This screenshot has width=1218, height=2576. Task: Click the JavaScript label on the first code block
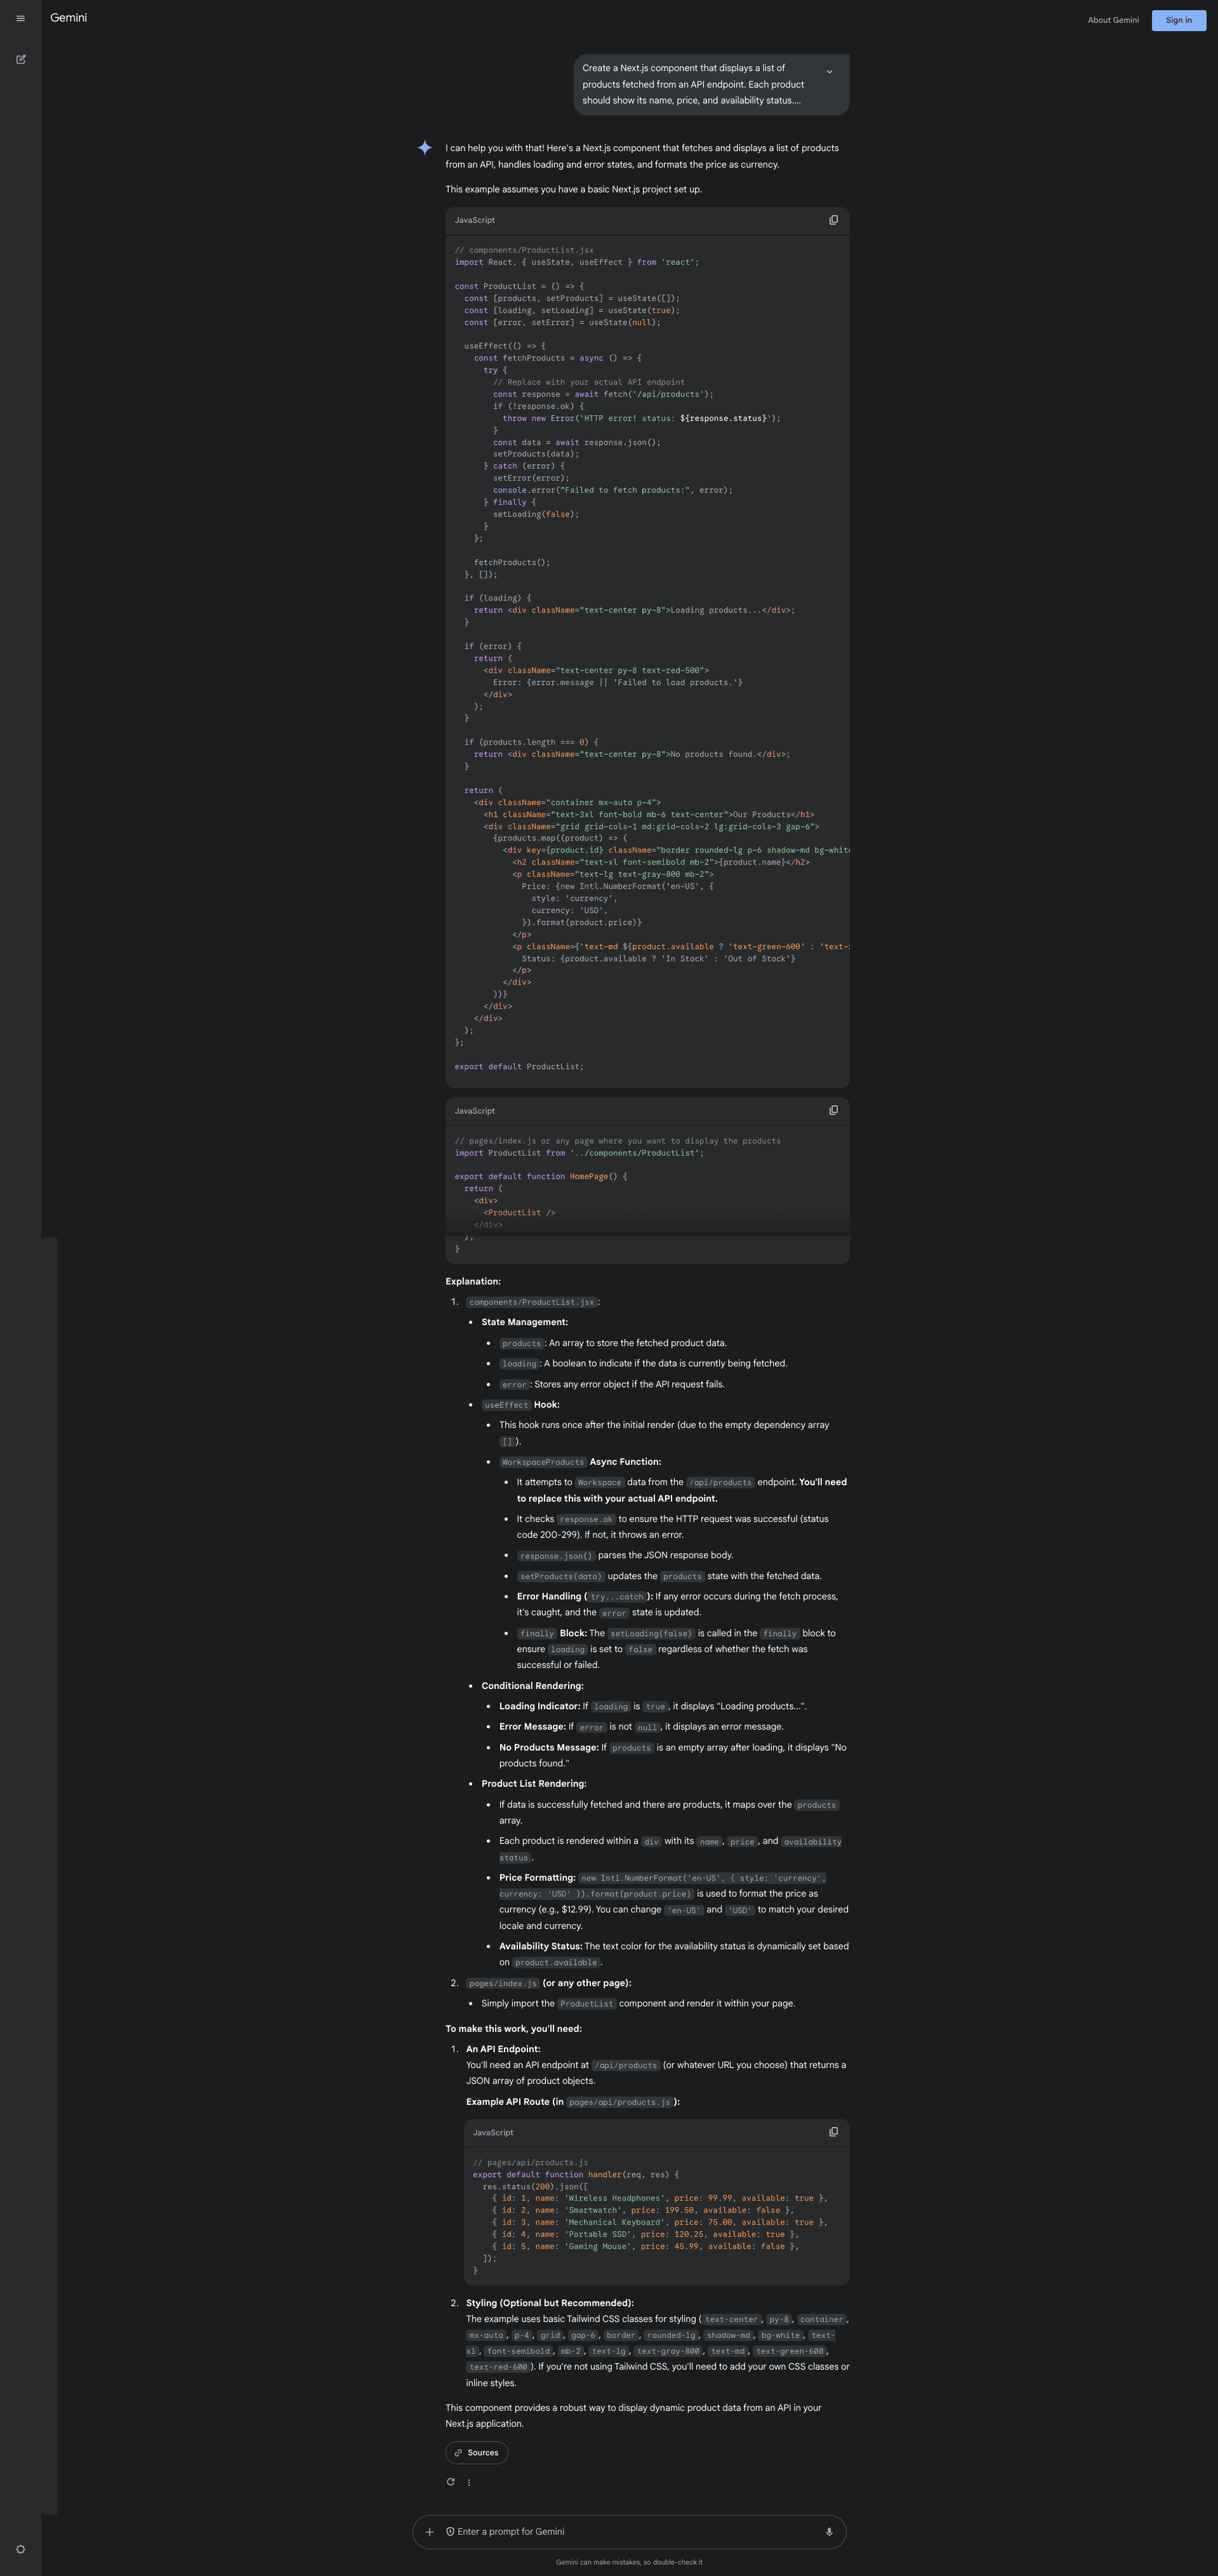pyautogui.click(x=474, y=220)
